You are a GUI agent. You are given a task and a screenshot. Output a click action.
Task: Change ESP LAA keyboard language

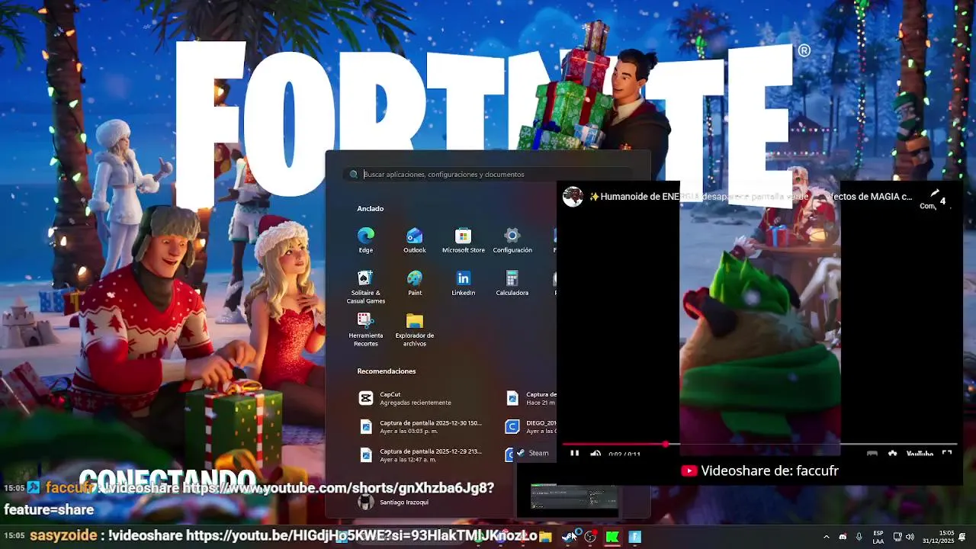(x=878, y=537)
